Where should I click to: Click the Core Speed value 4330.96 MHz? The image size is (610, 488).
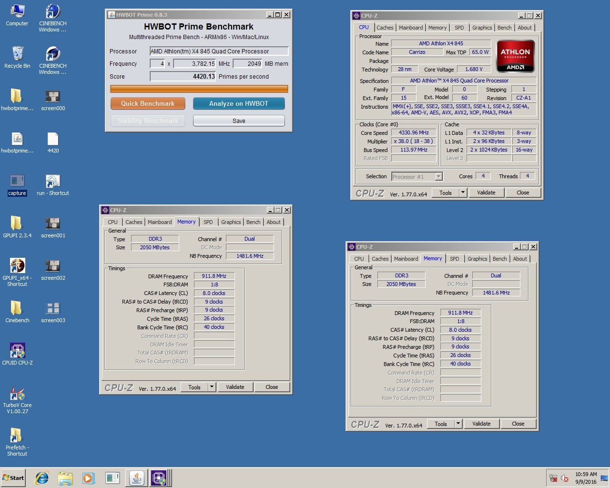pyautogui.click(x=414, y=133)
